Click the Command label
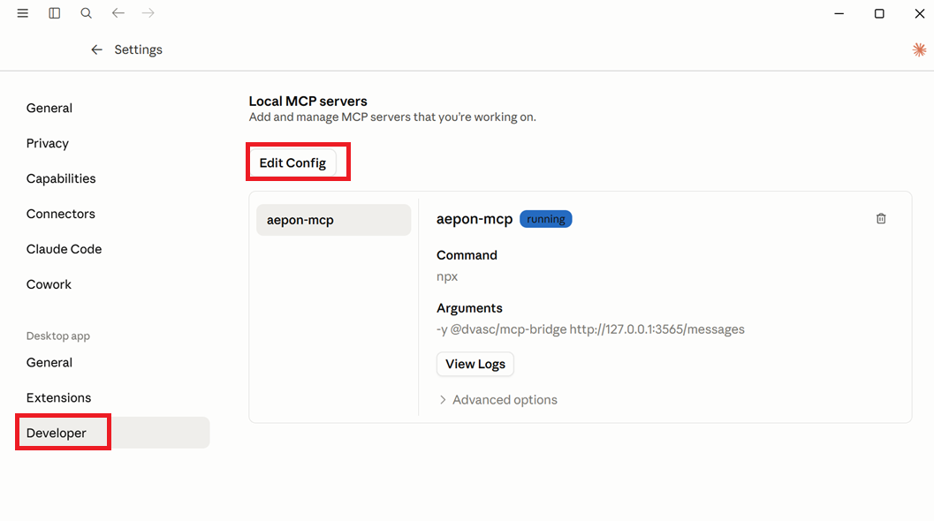Screen dimensions: 934x521 pos(467,255)
